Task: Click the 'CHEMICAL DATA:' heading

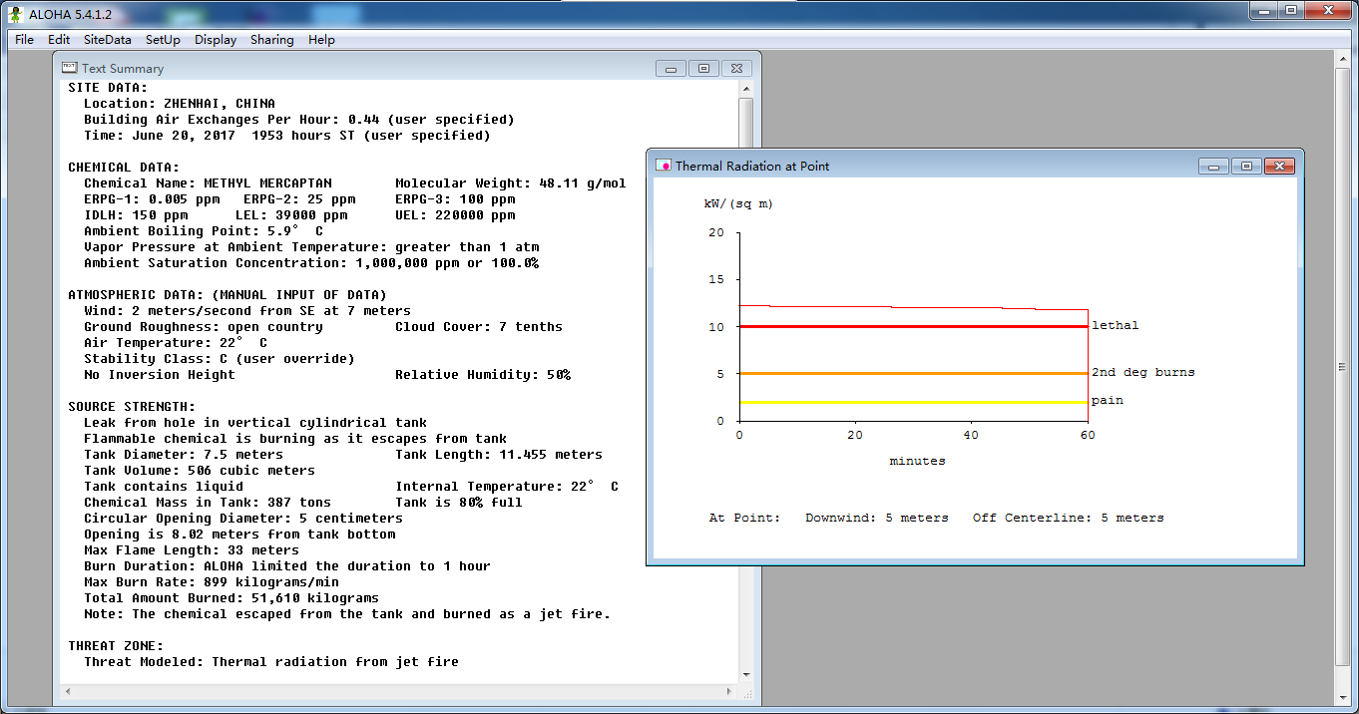Action: click(x=124, y=168)
